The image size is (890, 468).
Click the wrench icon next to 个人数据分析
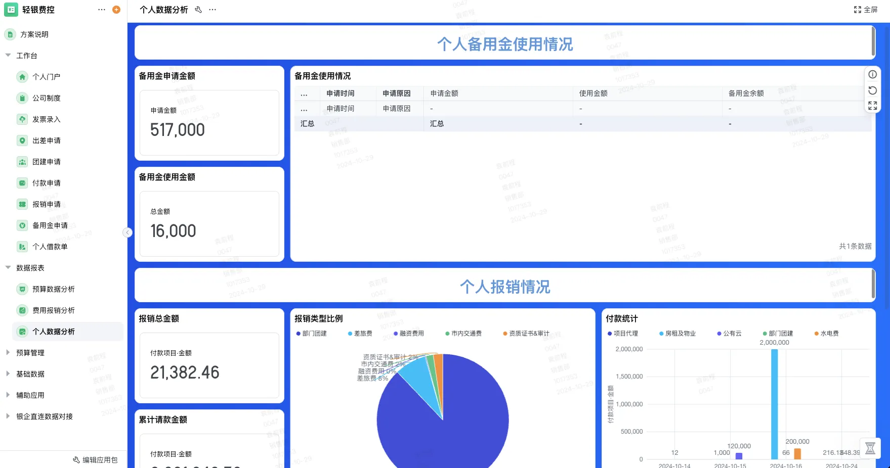pos(198,9)
